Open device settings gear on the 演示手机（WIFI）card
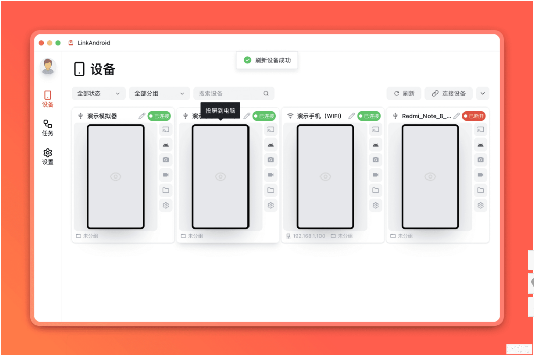 click(x=376, y=205)
